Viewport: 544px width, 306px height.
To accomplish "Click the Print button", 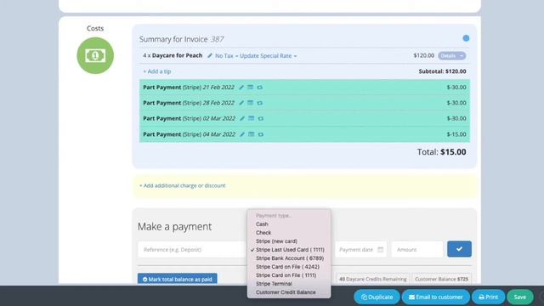I will tap(488, 297).
